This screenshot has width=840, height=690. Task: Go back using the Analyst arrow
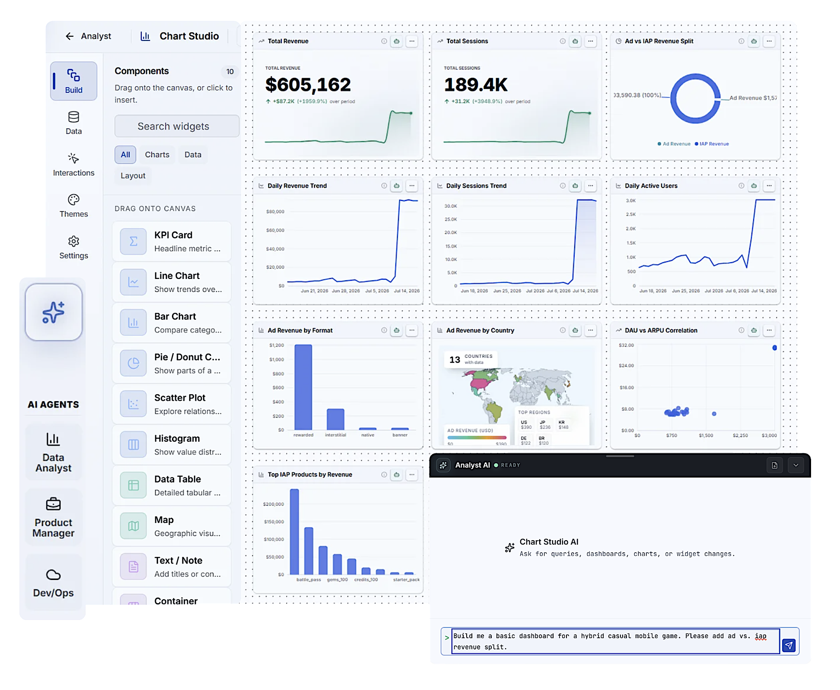point(70,36)
